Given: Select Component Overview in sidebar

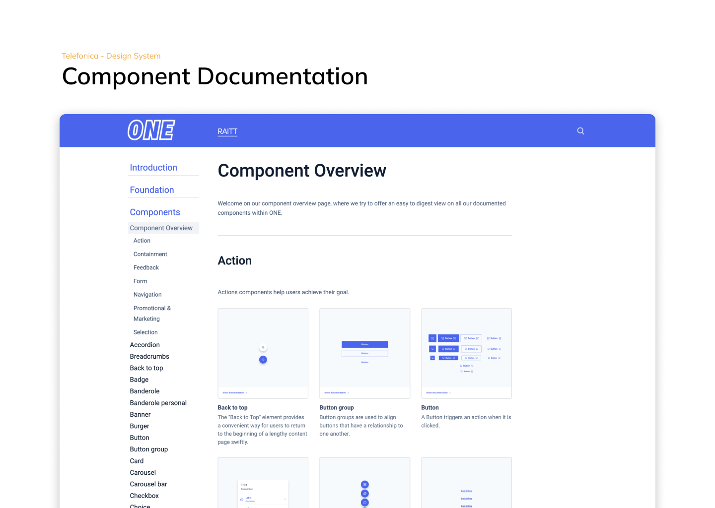Looking at the screenshot, I should 161,228.
